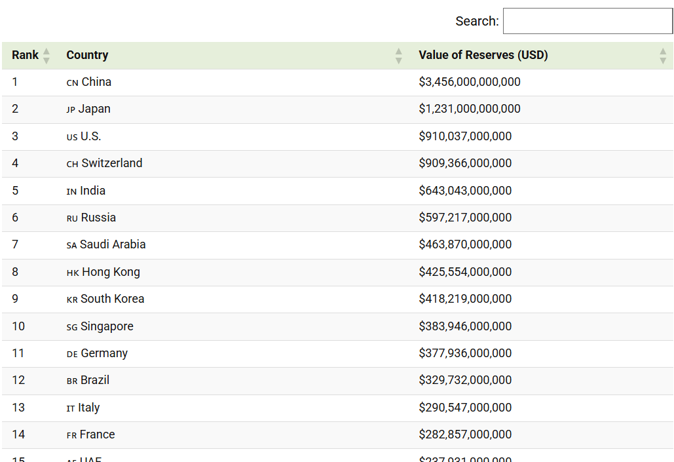This screenshot has height=462, width=674.
Task: Click the Rank column header text
Action: [x=25, y=55]
